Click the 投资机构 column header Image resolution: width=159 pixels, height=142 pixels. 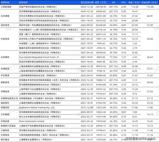pos(5,2)
